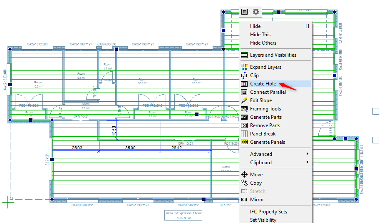This screenshot has width=382, height=223.
Task: Open Edit Slope
Action: (261, 100)
